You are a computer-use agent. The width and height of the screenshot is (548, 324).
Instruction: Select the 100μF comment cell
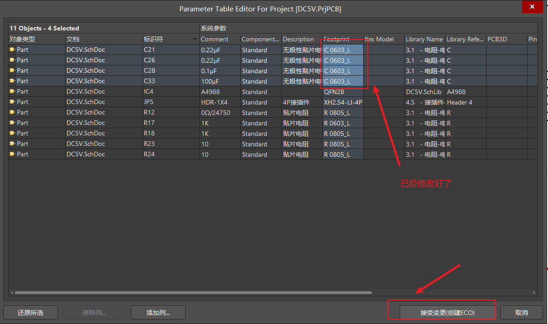(220, 81)
